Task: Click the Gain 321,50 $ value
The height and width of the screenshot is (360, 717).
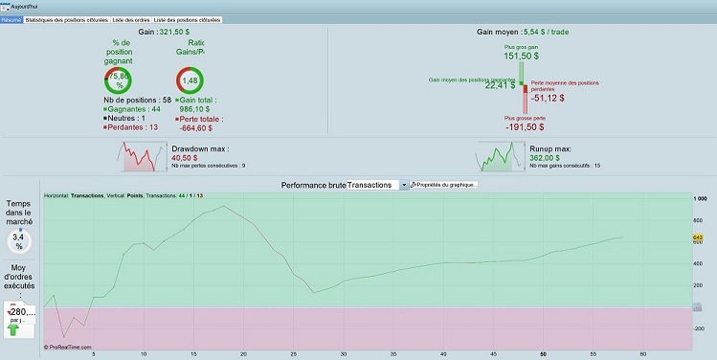Action: [174, 32]
